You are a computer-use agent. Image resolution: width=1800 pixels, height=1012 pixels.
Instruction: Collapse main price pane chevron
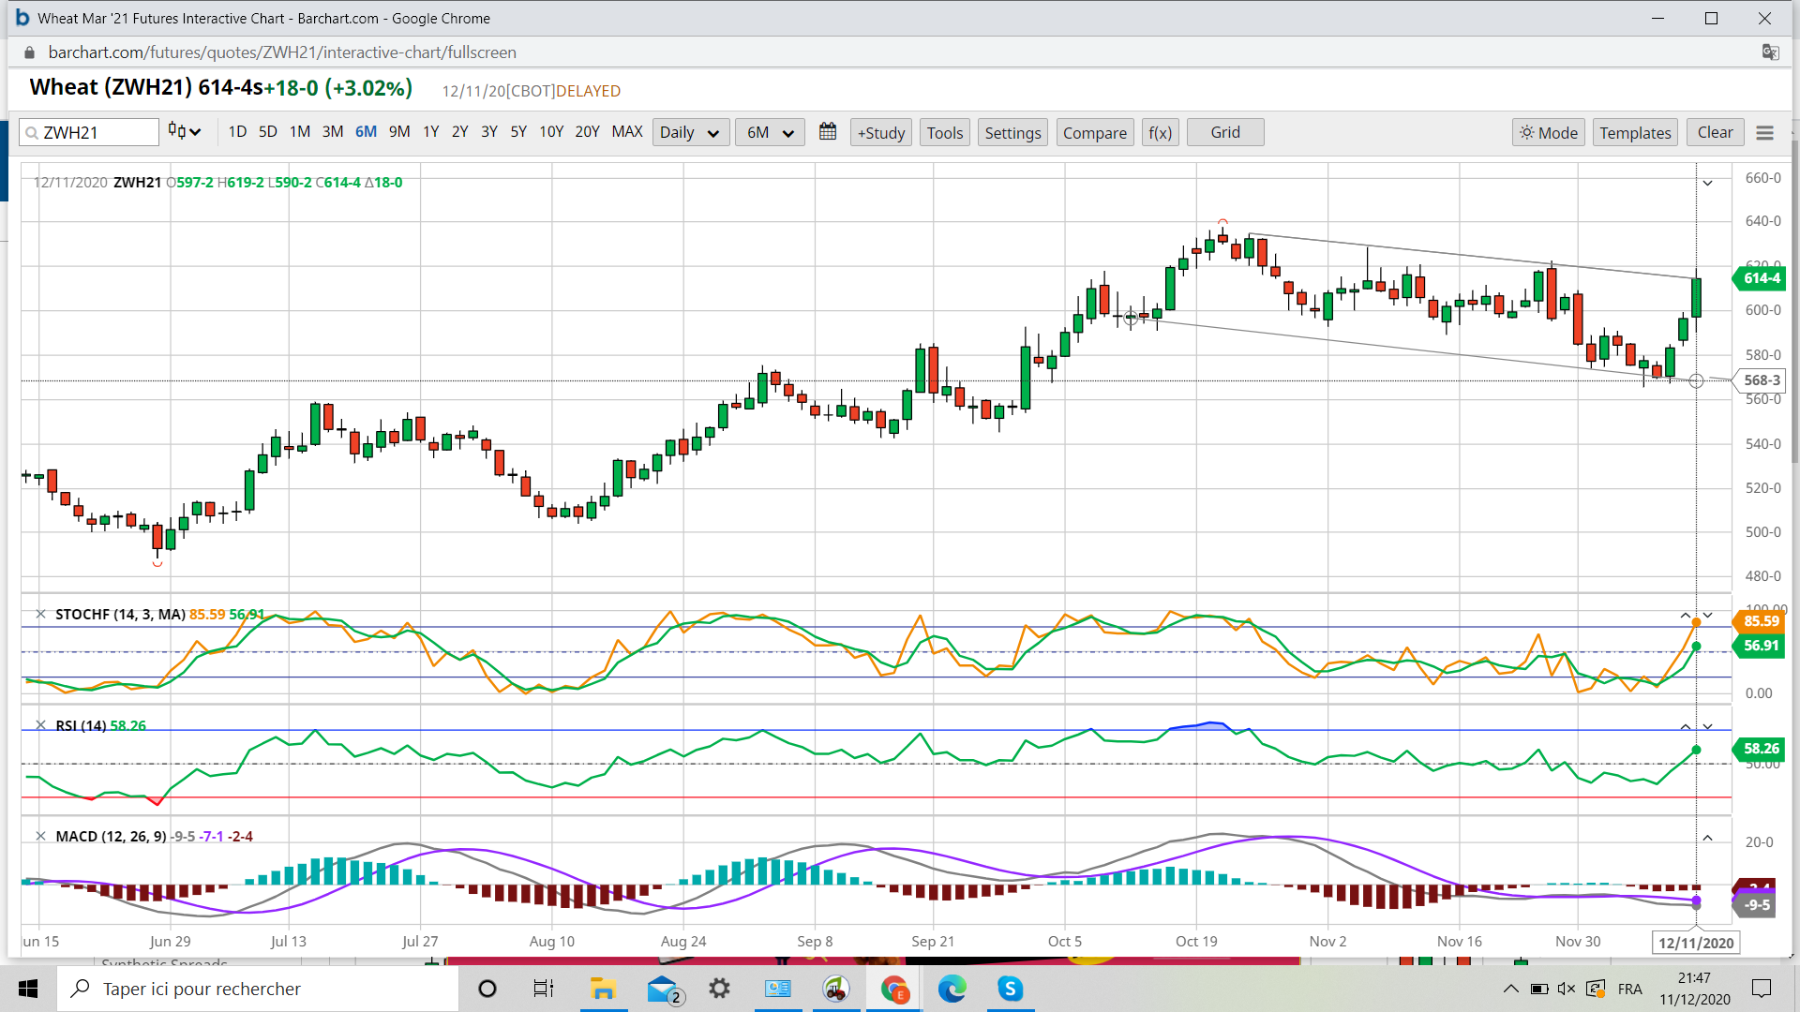(x=1708, y=184)
